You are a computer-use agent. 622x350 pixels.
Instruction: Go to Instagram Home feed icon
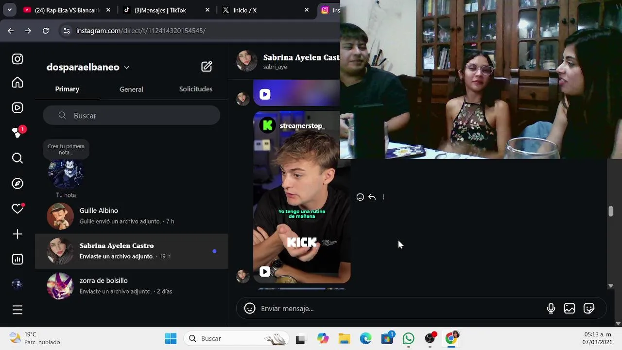17,83
